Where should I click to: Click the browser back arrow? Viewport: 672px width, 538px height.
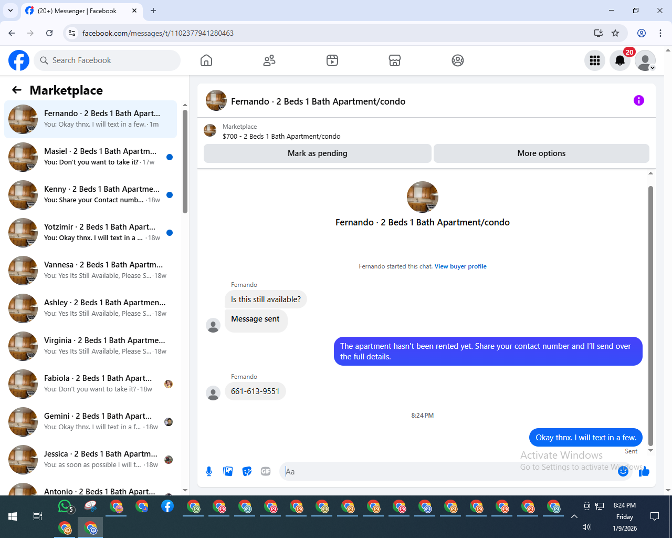click(x=12, y=33)
